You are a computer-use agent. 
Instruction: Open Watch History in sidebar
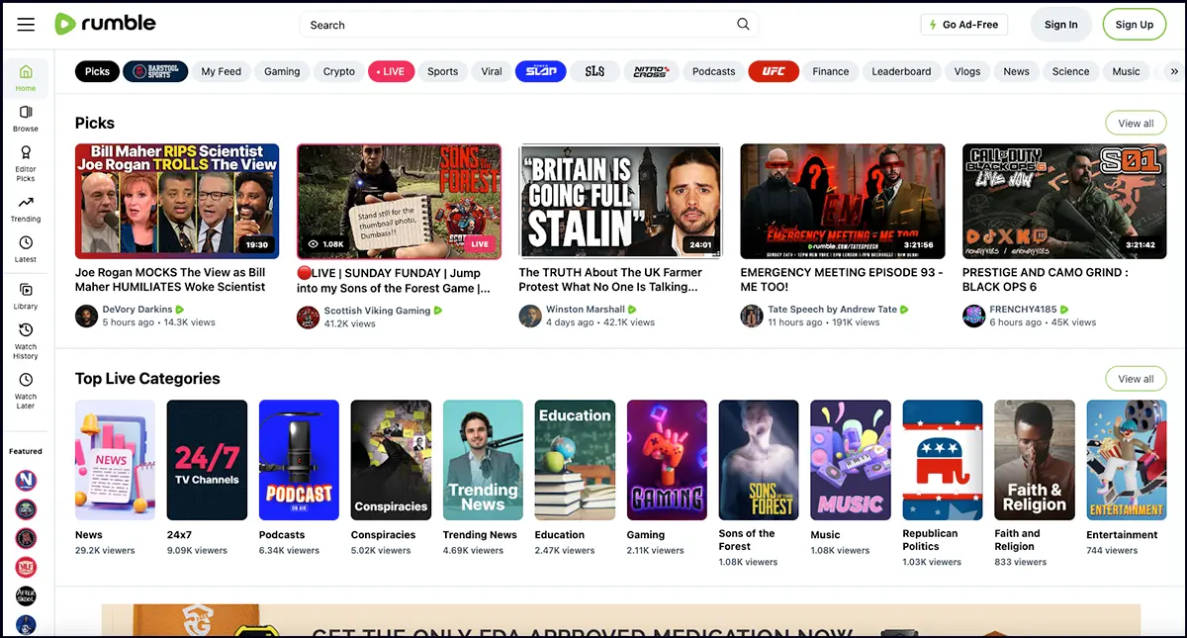(x=26, y=338)
